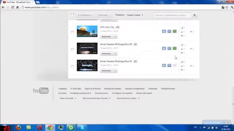
Task: Open the monitor icon program in taskbar
Action: click(61, 128)
